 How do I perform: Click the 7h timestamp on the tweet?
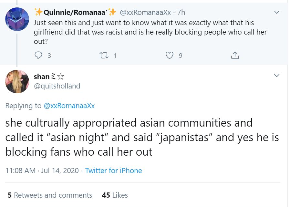point(181,13)
